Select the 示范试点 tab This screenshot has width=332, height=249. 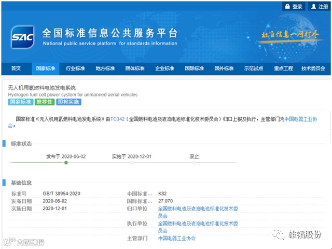tap(254, 68)
